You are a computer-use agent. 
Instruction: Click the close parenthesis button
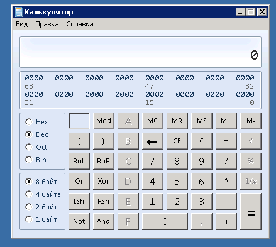point(104,141)
